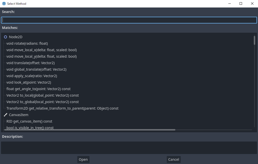
Task: Select get_relative_transform_to_parent method
Action: click(62, 108)
